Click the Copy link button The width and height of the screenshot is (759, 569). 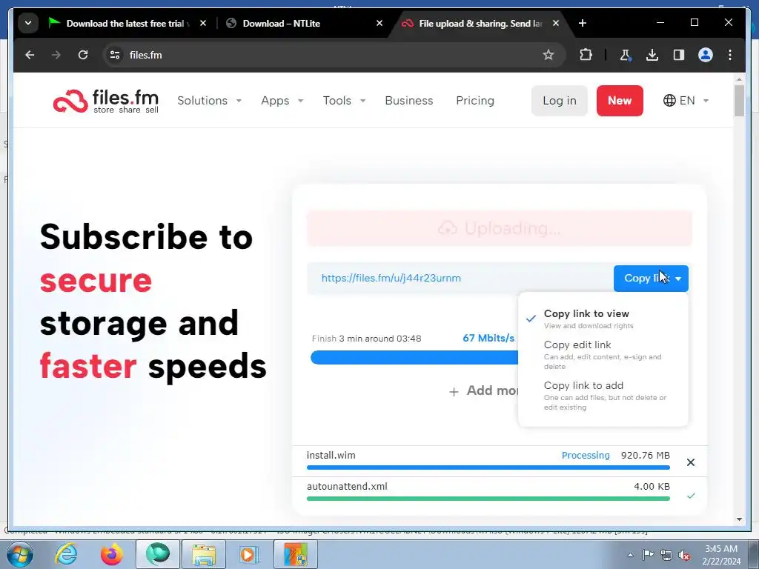pyautogui.click(x=651, y=279)
